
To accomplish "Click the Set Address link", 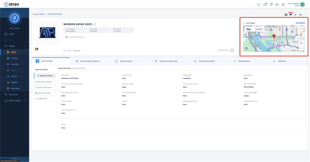I will pyautogui.click(x=300, y=23).
